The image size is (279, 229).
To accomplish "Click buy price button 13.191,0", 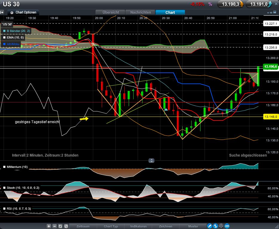I will tap(259, 4).
